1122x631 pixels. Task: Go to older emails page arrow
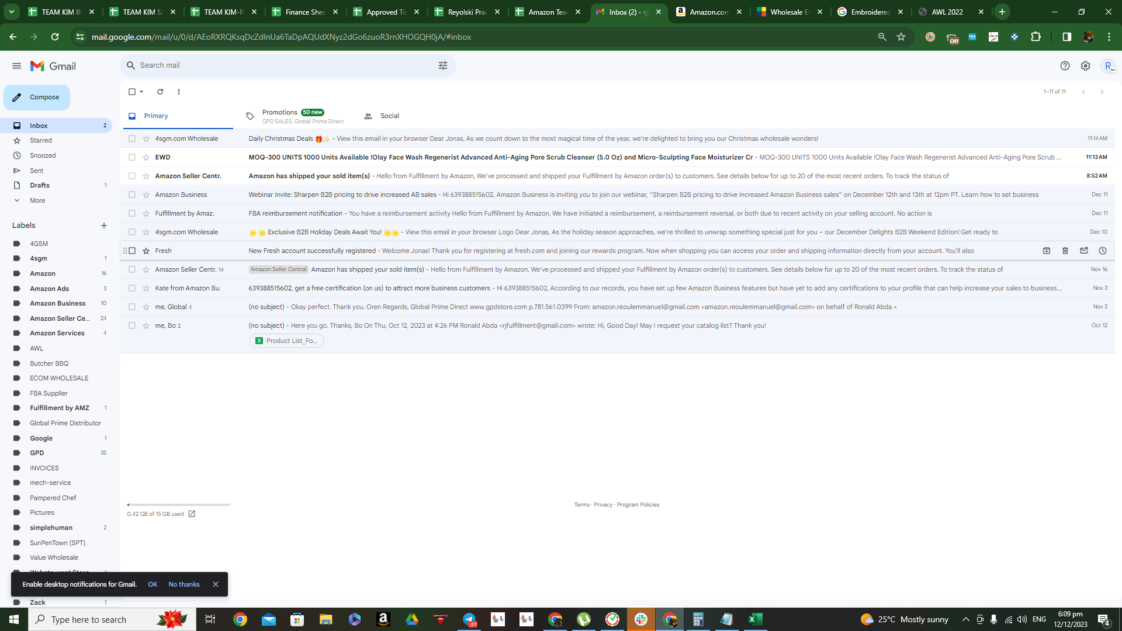point(1102,92)
